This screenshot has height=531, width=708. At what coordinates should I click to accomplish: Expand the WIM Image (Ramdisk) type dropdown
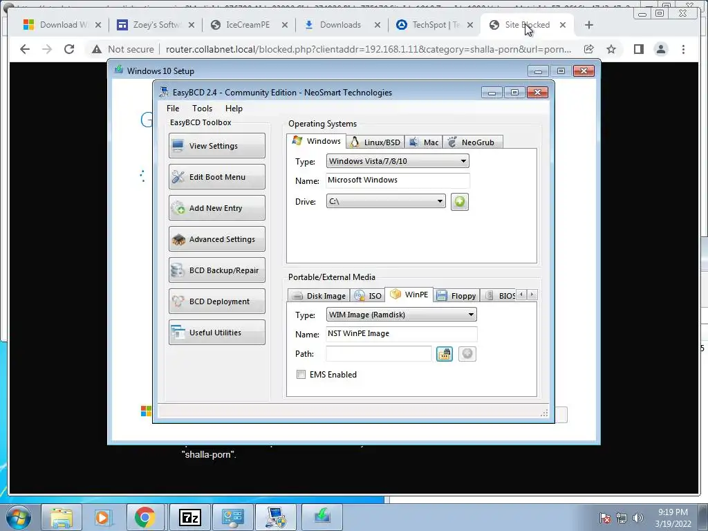tap(401, 315)
